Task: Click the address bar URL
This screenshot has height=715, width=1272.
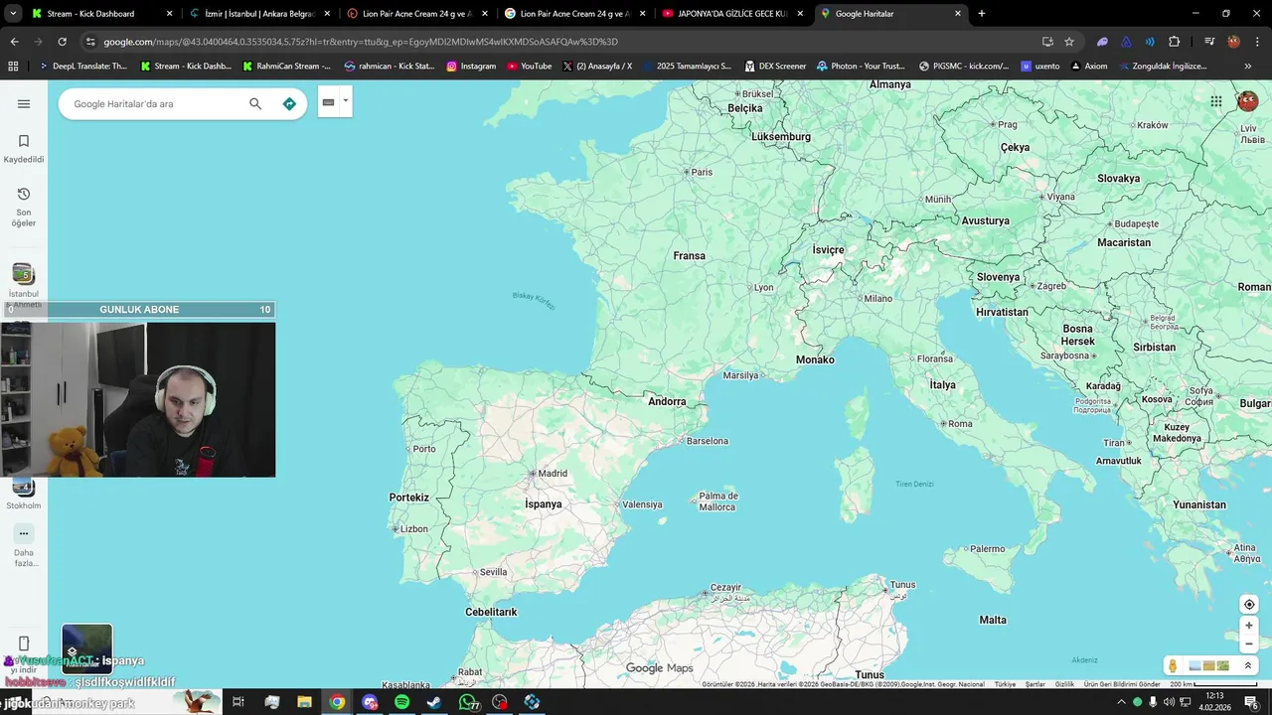Action: click(361, 42)
